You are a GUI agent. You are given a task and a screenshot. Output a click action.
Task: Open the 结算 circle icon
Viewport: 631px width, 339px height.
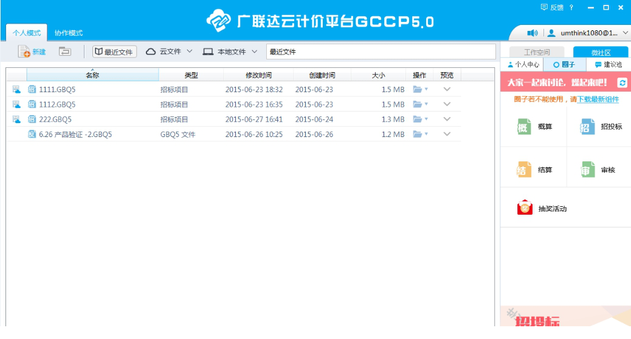pyautogui.click(x=523, y=170)
